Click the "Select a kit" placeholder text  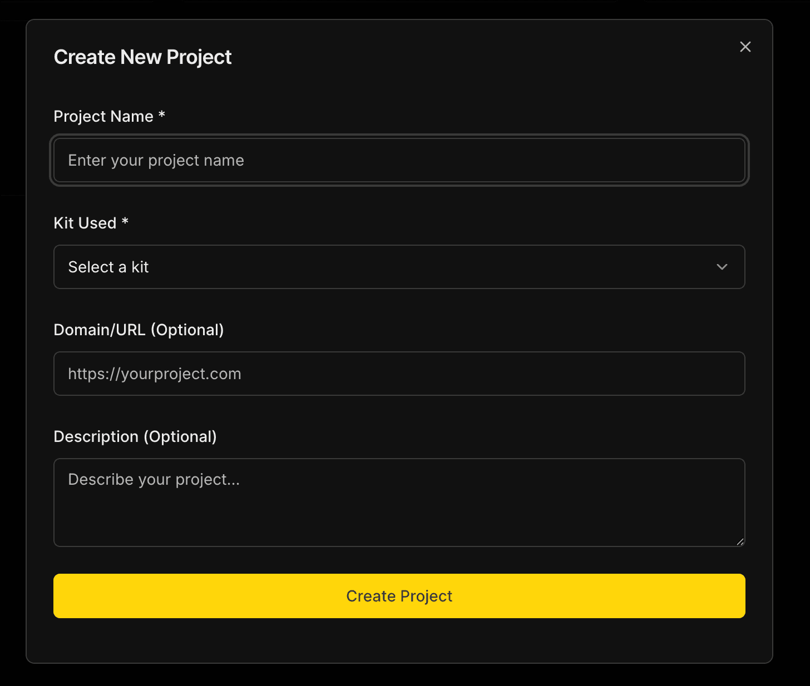coord(108,267)
